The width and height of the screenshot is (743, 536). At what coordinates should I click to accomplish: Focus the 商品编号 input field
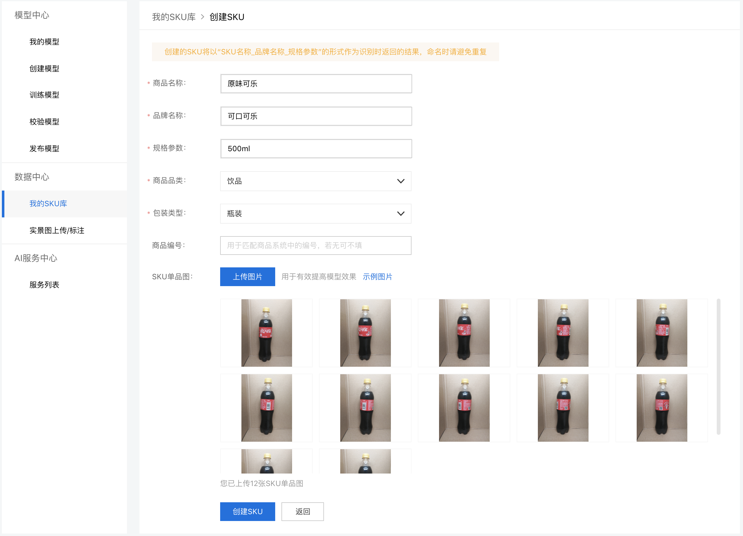click(316, 246)
